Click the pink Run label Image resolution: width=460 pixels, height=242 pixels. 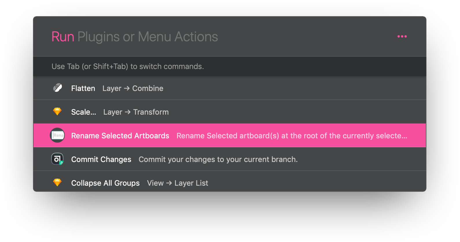click(x=62, y=37)
